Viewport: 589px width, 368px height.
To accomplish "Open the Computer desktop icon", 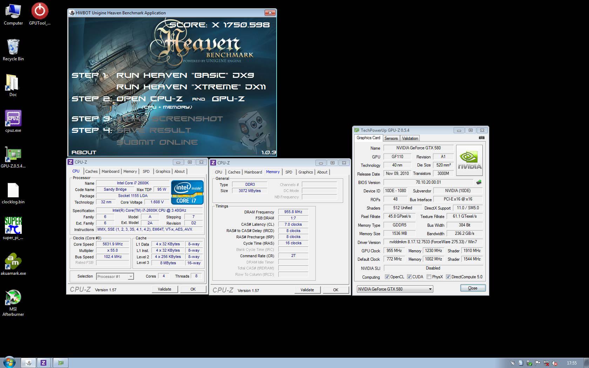I will [x=13, y=14].
